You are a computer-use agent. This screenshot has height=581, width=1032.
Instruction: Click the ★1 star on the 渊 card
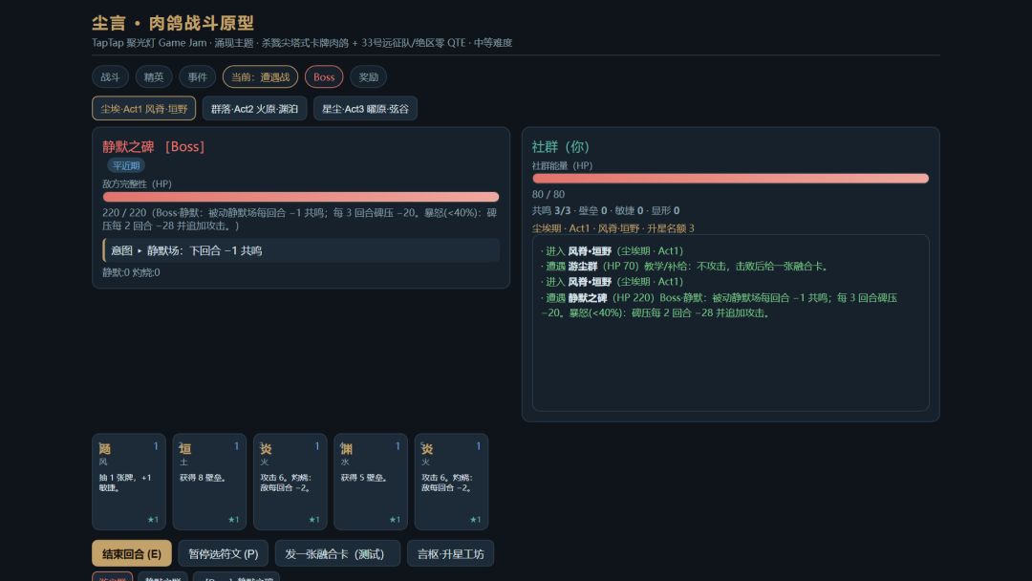tap(395, 520)
